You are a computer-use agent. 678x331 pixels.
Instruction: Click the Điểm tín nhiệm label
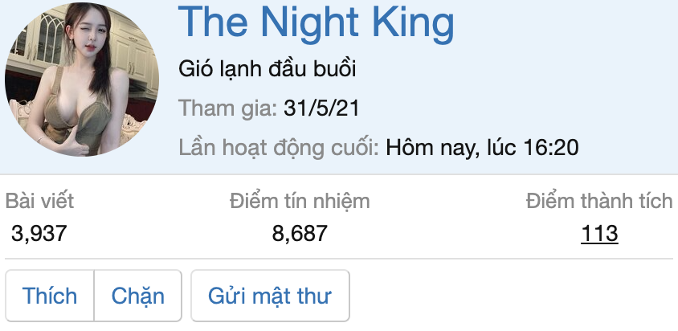pos(300,201)
